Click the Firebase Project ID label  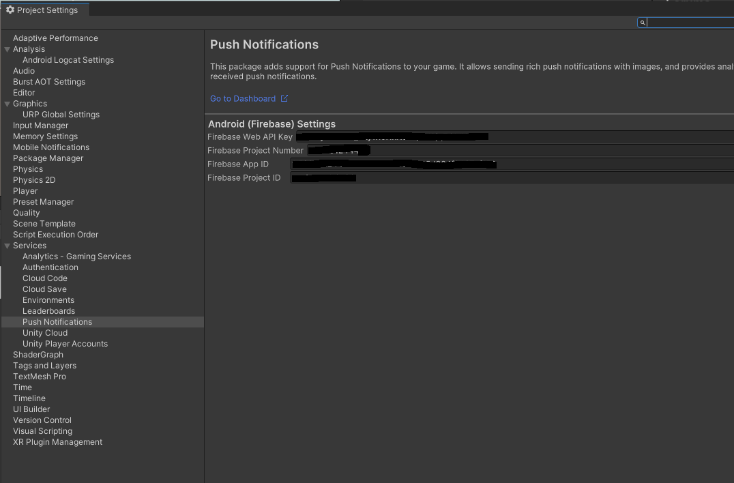244,178
